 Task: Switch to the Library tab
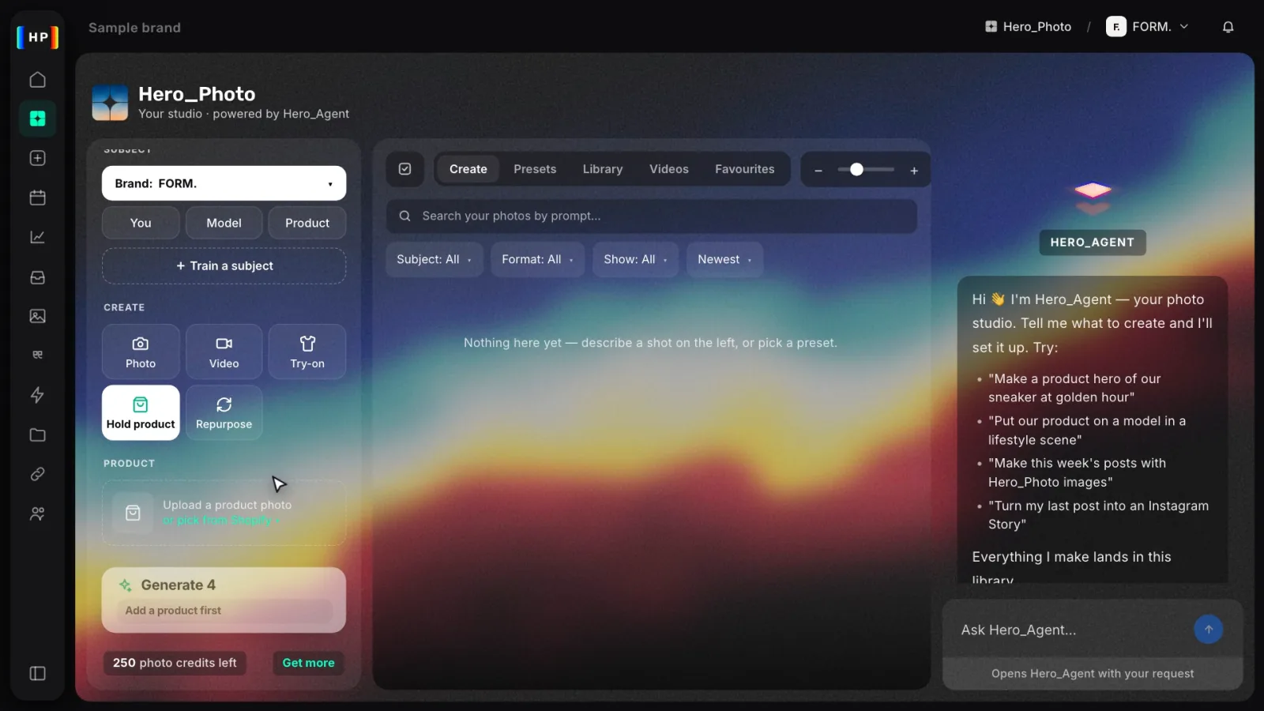click(x=603, y=169)
